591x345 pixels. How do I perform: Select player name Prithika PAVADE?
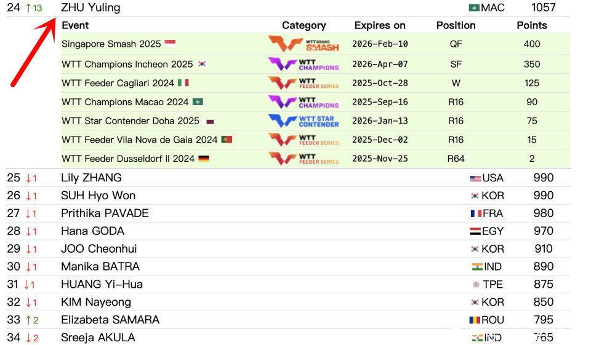[105, 213]
